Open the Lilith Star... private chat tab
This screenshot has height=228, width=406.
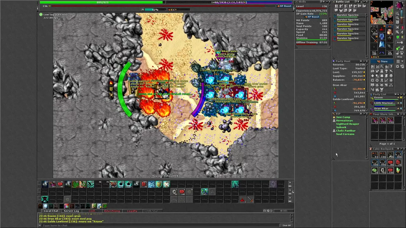pyautogui.click(x=153, y=211)
